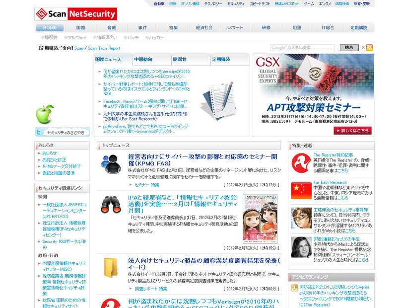This screenshot has width=407, height=308.
Task: Click the two-people icon beside KPMG article
Action: click(x=111, y=163)
